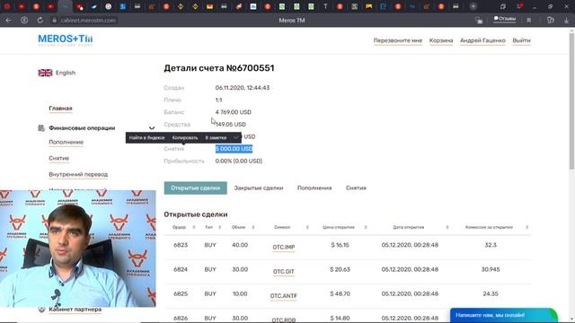This screenshot has width=575, height=323.
Task: Switch to the Снятия tab
Action: (x=356, y=188)
